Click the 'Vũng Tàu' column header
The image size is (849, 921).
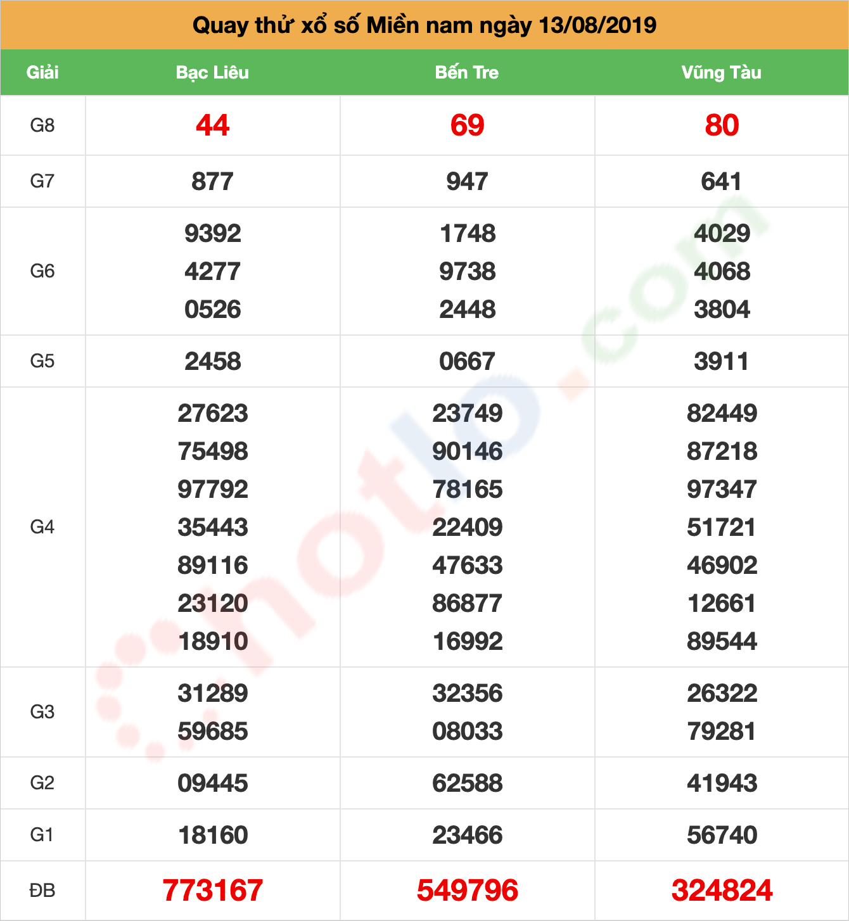click(722, 72)
